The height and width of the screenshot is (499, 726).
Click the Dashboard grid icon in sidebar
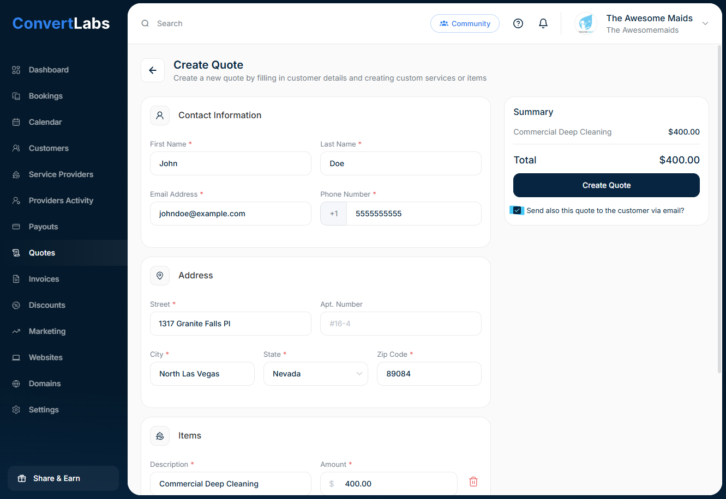[x=16, y=70]
